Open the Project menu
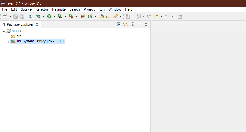 click(89, 9)
